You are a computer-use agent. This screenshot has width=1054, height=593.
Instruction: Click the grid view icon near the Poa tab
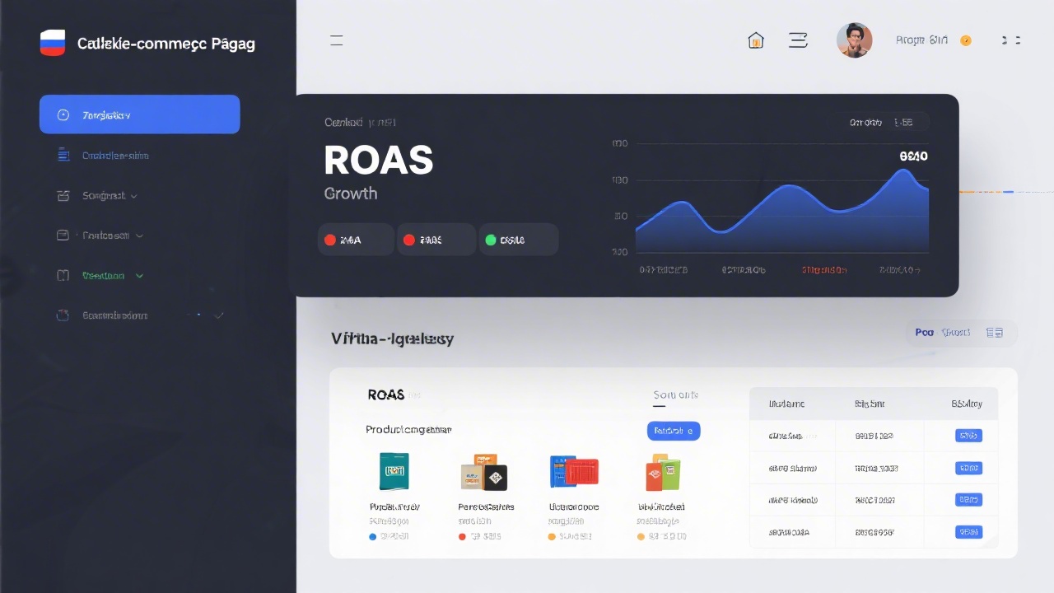click(x=995, y=332)
